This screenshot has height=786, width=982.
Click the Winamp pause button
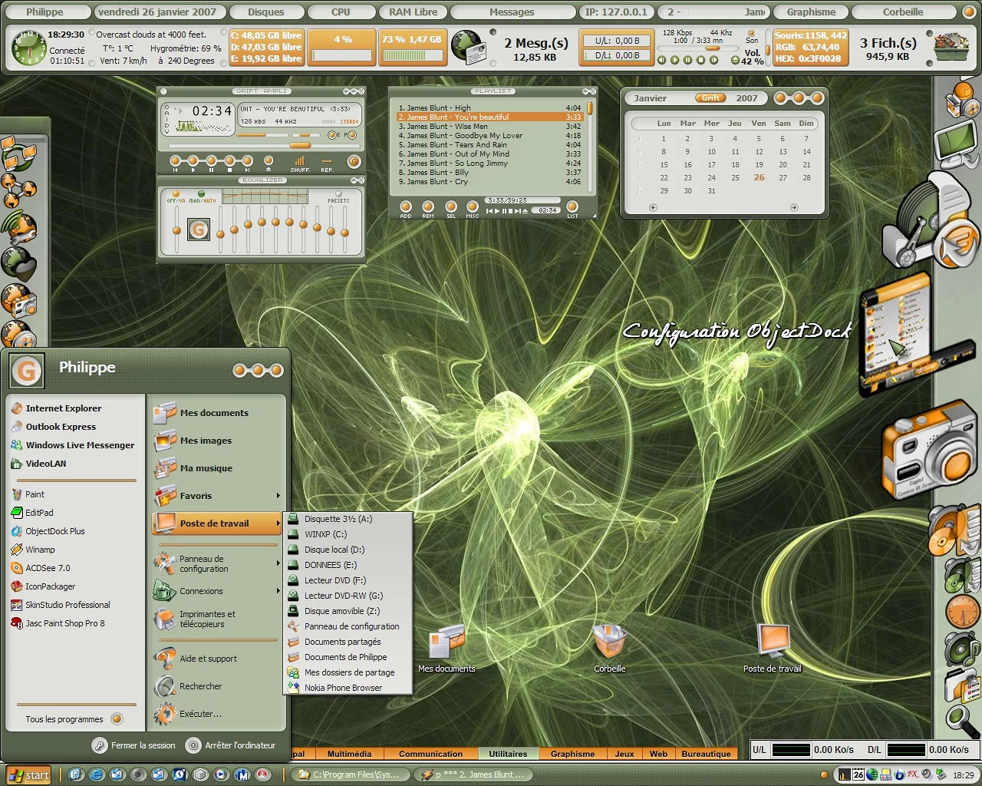click(211, 161)
